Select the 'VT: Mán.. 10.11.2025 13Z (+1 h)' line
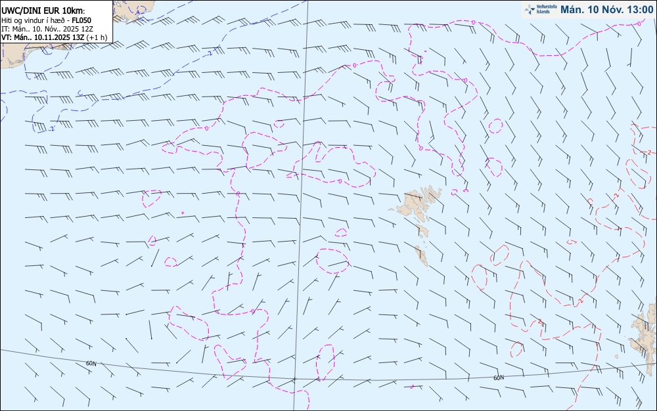This screenshot has width=657, height=411. 54,37
